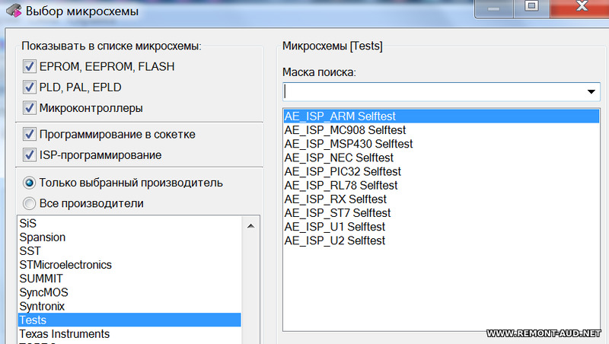Pick AE_ISP_ARM Selftest from chip list

tap(442, 116)
